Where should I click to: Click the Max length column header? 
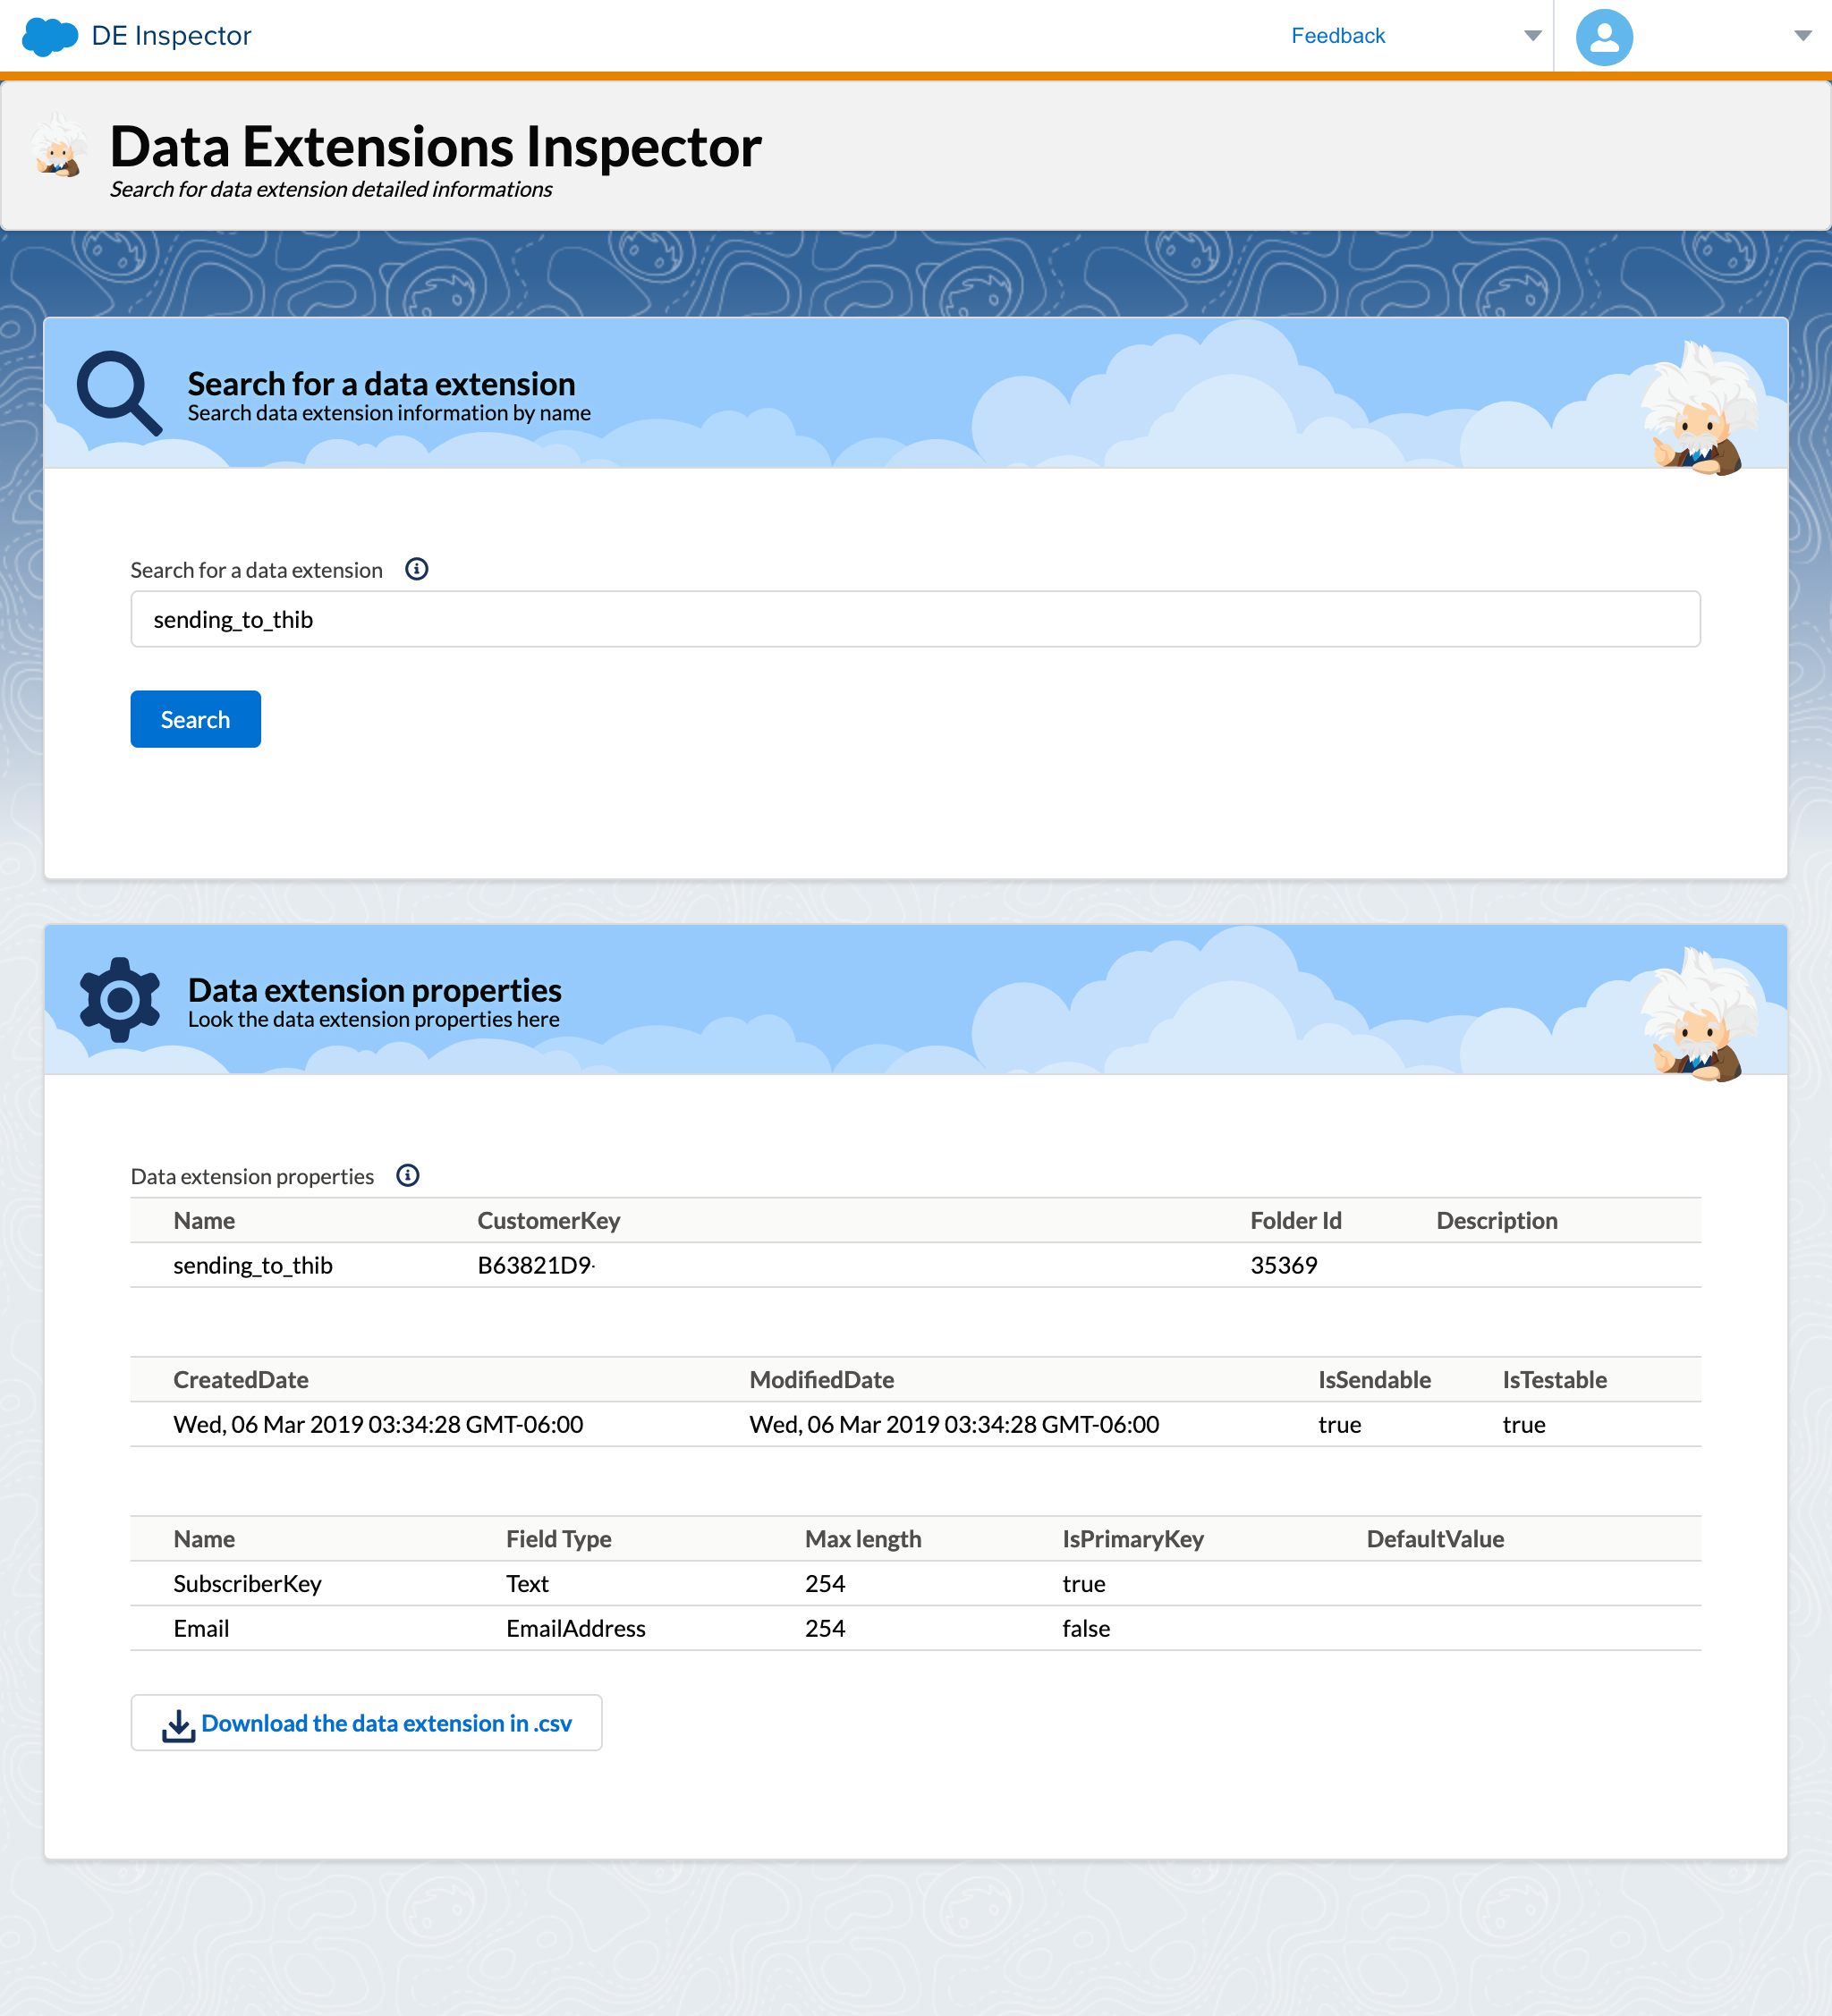(x=863, y=1538)
